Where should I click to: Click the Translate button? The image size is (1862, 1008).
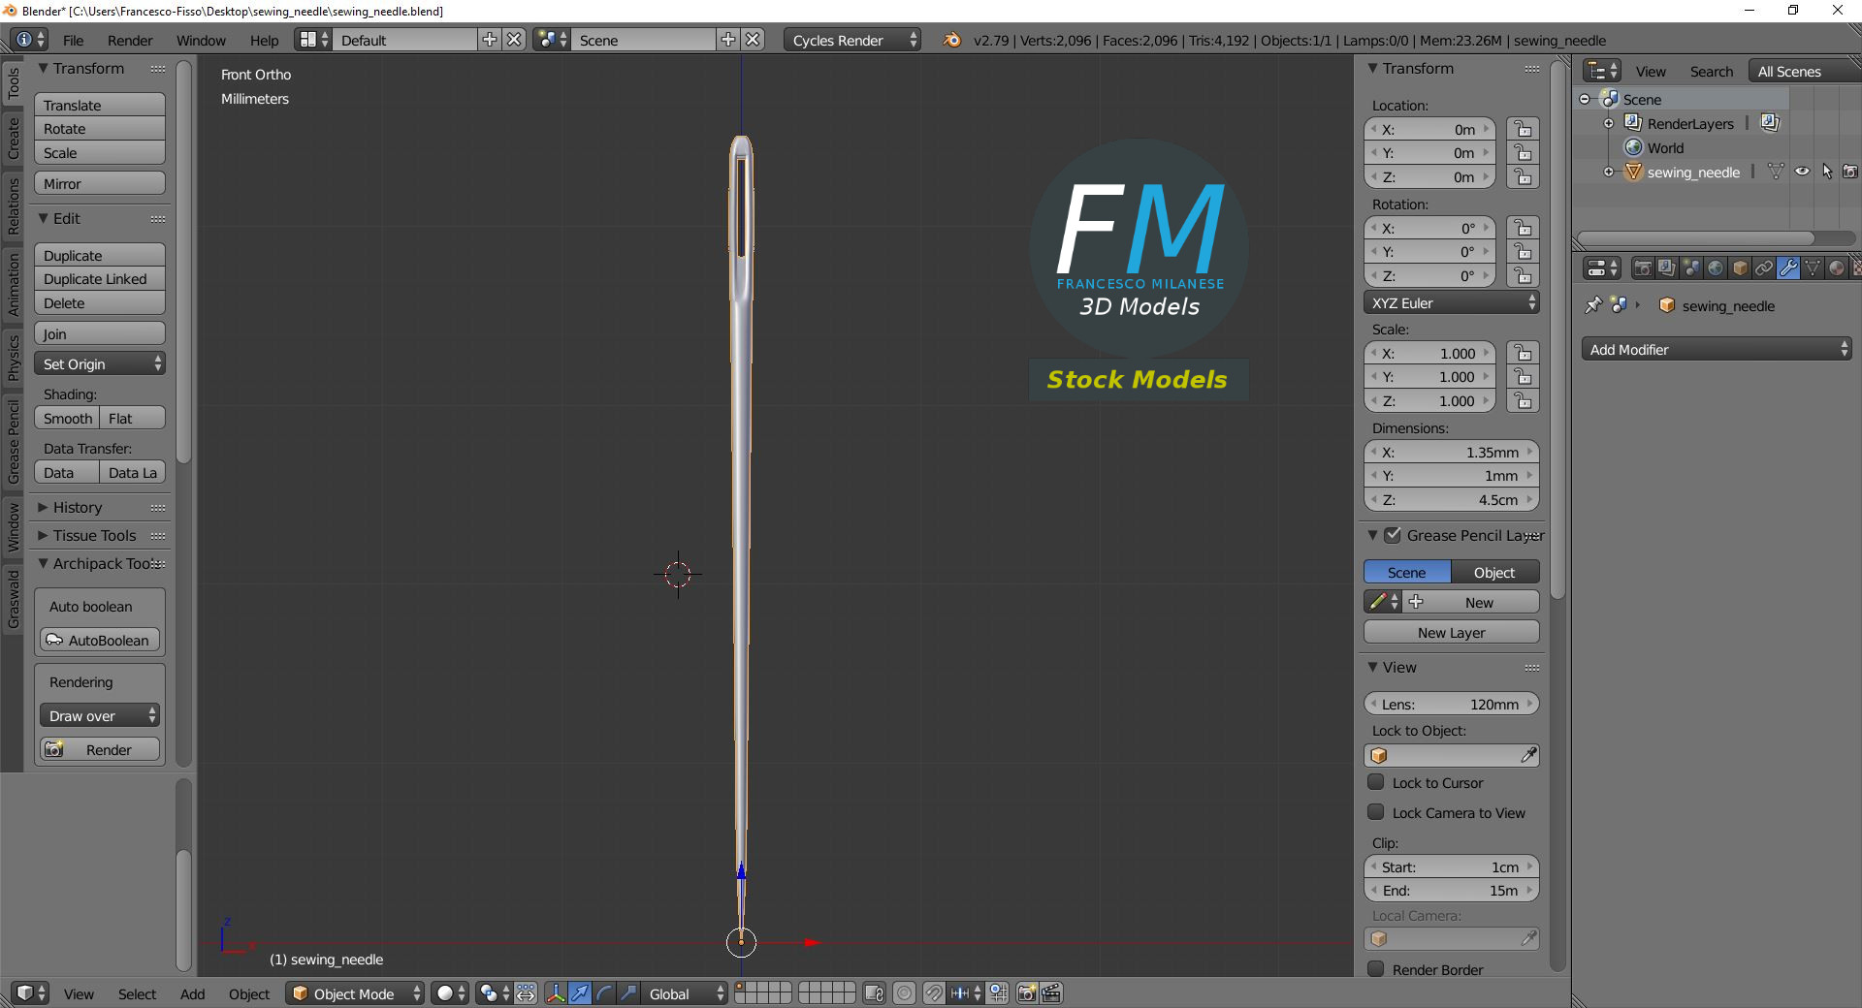(100, 105)
